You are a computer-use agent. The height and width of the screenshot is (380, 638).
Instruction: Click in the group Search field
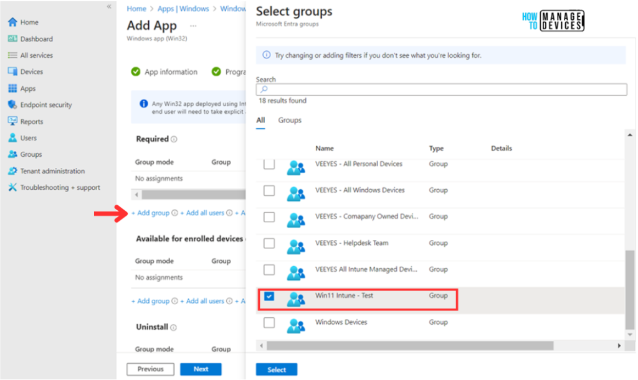click(442, 90)
